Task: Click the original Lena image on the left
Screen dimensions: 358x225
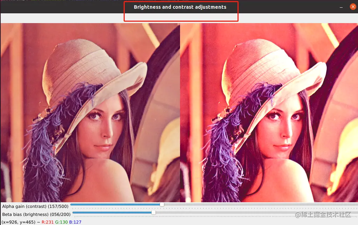Action: [90, 113]
